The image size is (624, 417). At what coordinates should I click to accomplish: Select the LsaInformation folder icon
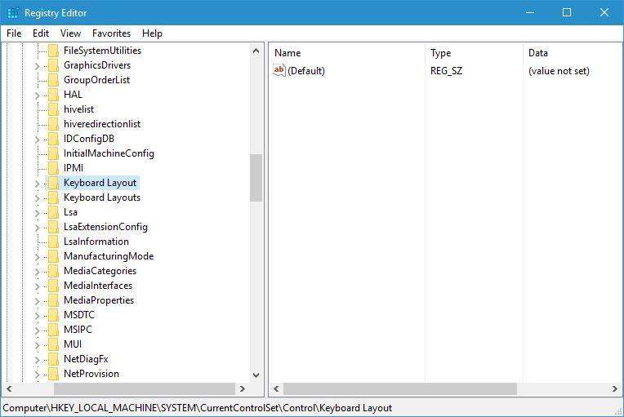pyautogui.click(x=53, y=242)
